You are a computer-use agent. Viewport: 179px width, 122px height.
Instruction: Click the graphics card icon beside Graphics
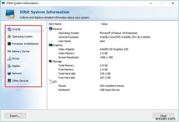[x=51, y=45]
